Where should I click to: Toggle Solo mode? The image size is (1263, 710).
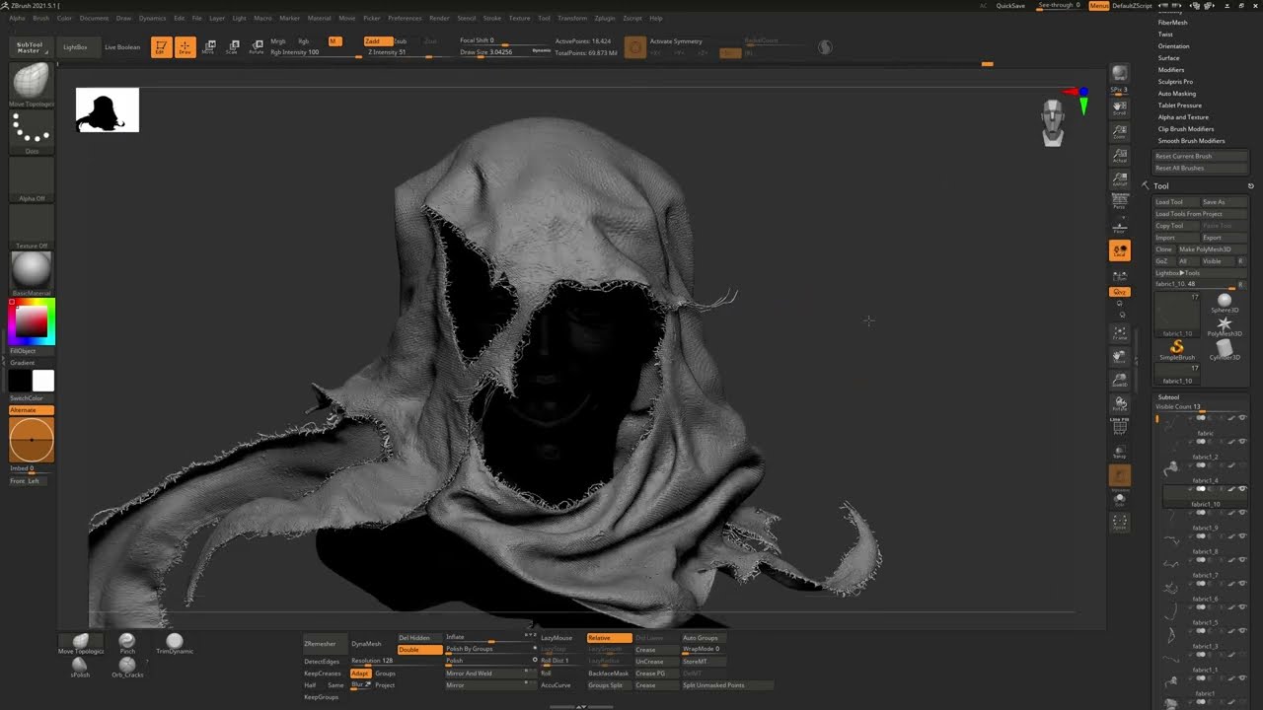click(x=1119, y=498)
